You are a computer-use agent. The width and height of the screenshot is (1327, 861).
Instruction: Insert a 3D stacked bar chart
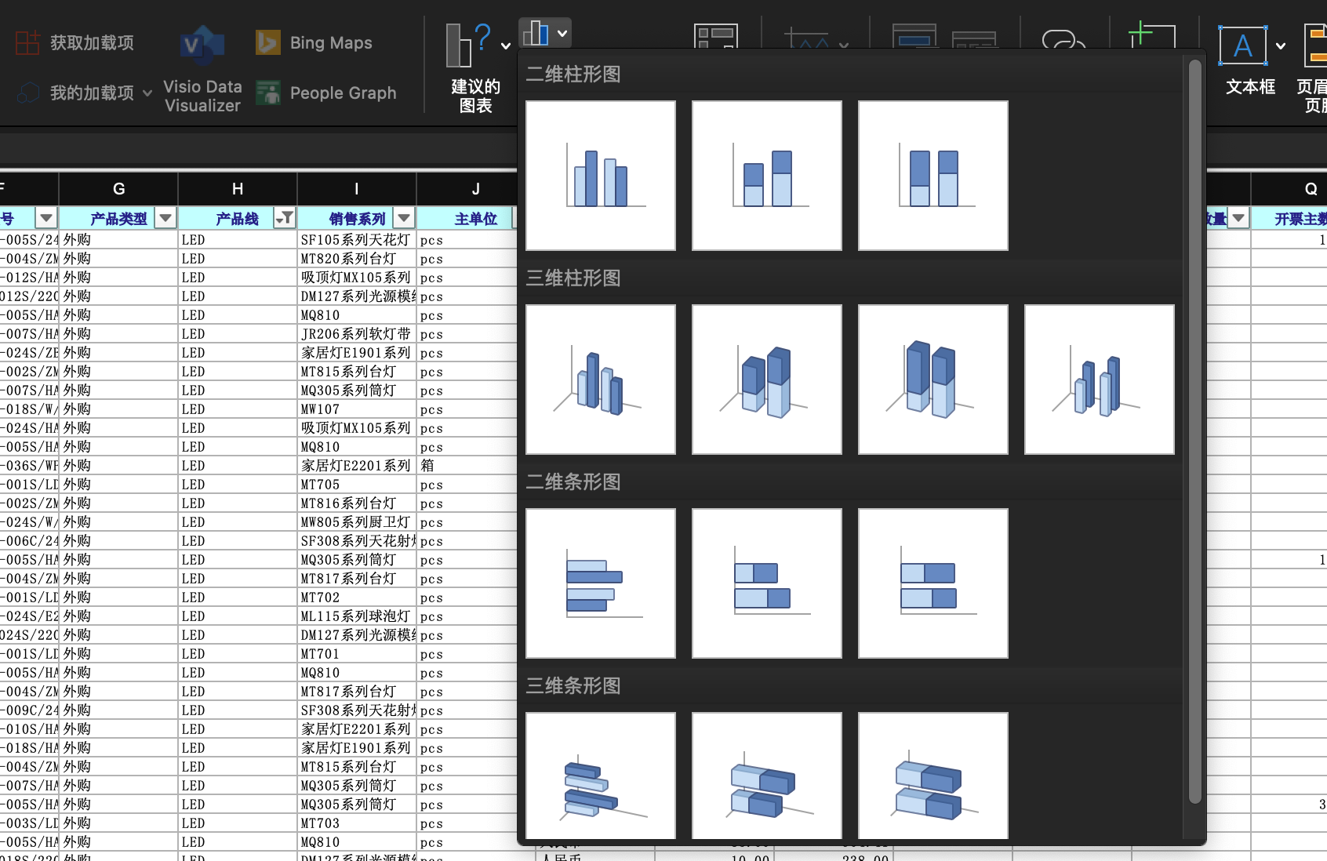coord(767,776)
